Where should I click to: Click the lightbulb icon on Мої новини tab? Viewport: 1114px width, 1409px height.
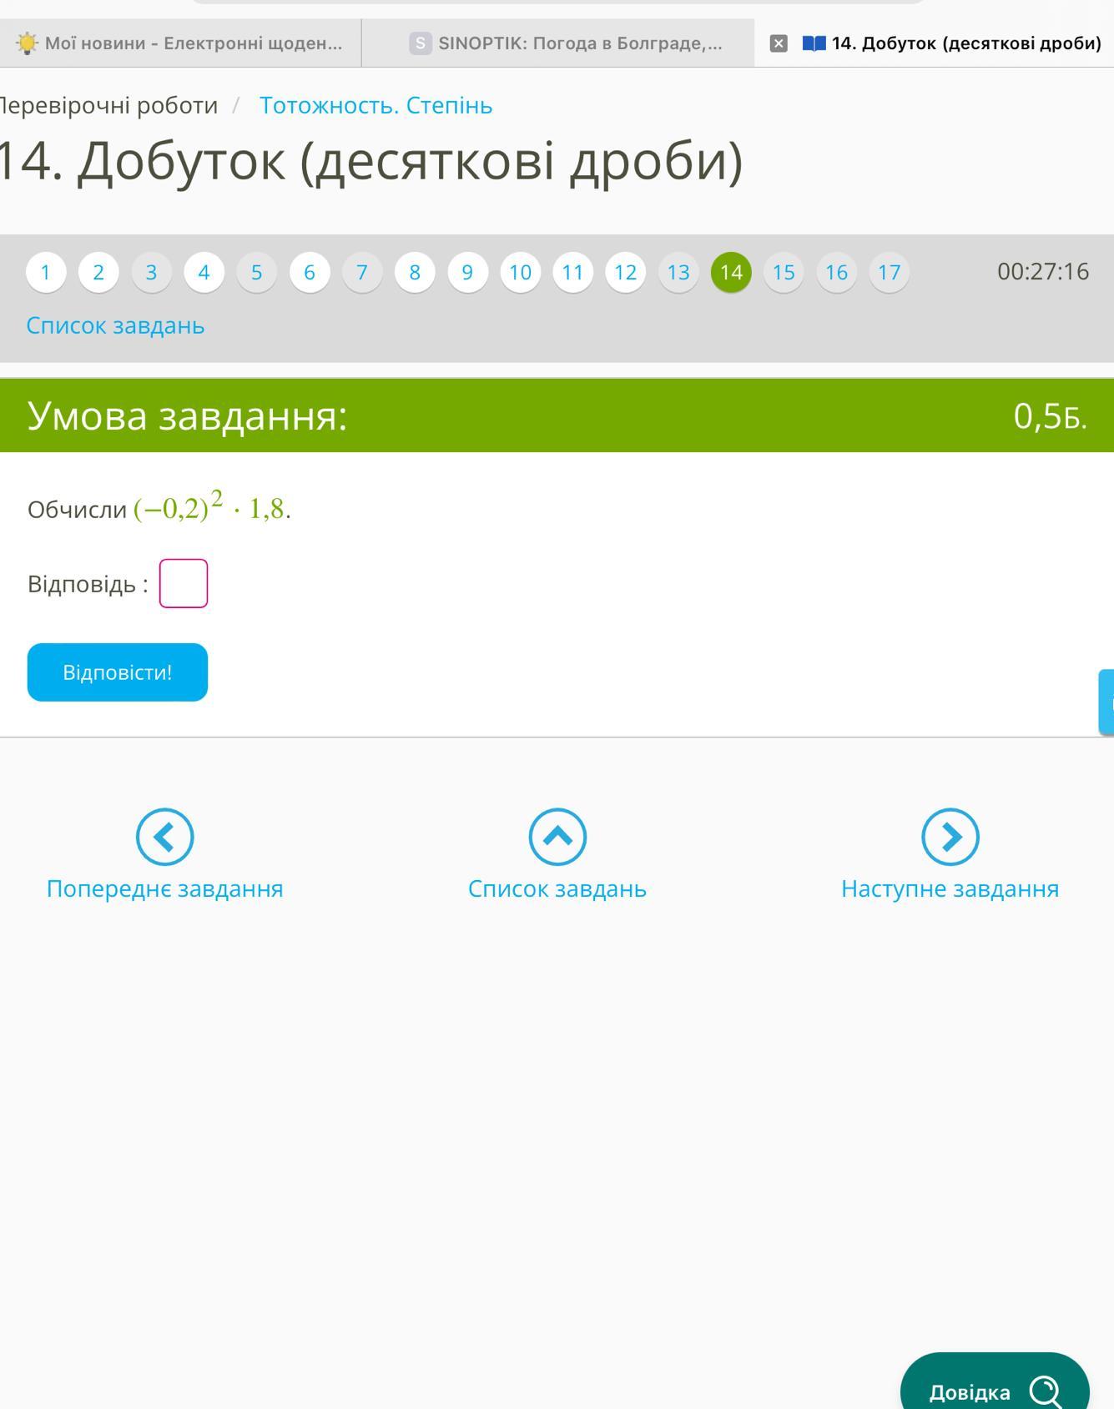click(27, 43)
